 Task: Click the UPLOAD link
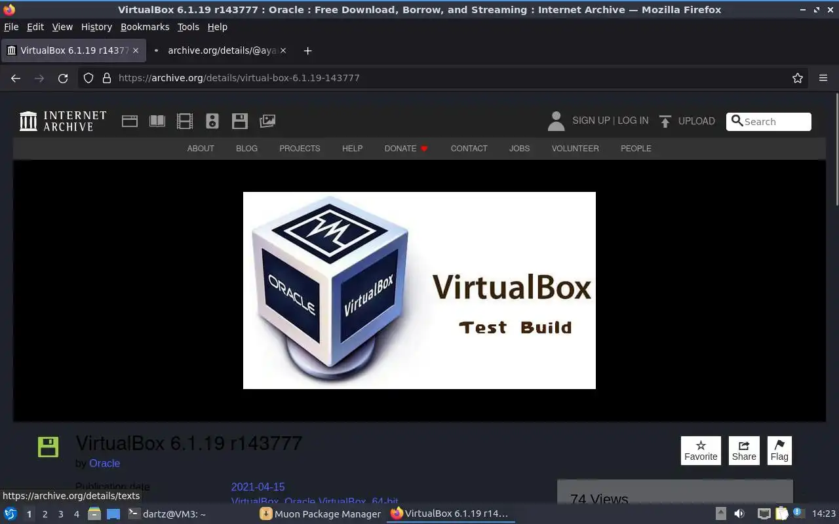(x=697, y=121)
